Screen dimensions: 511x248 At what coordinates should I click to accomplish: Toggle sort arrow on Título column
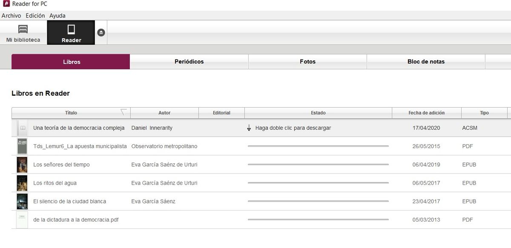124,112
